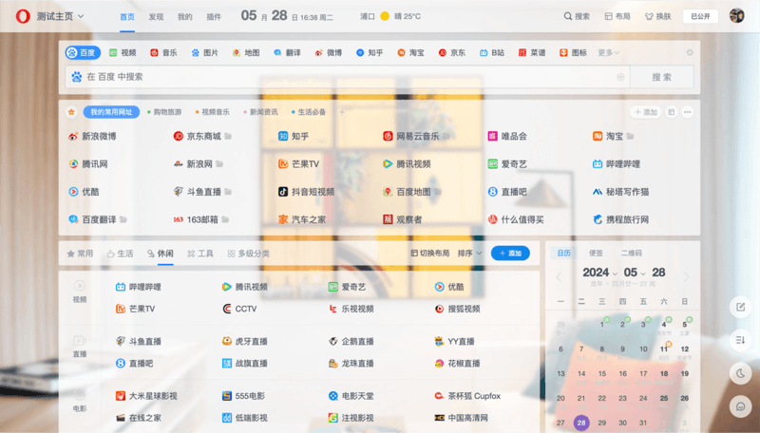
Task: Select the 视频音乐 category
Action: 212,112
